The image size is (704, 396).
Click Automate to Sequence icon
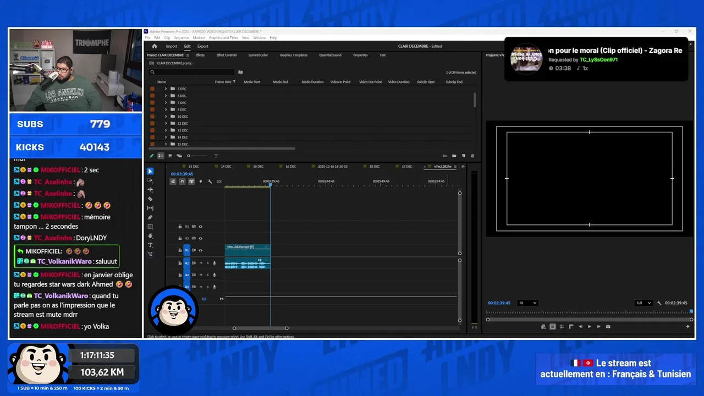tap(445, 156)
